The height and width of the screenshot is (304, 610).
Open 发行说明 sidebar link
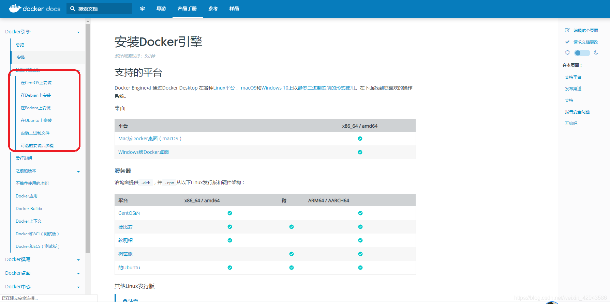point(24,158)
